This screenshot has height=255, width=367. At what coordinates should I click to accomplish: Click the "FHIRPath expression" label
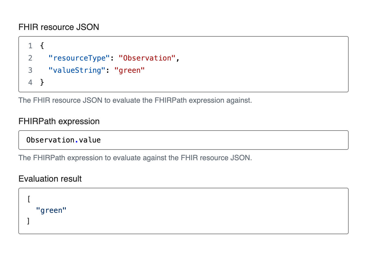coord(59,121)
